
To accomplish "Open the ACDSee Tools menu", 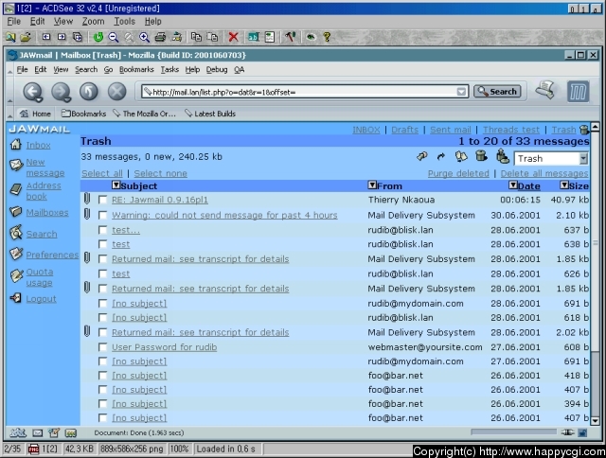I will click(124, 22).
